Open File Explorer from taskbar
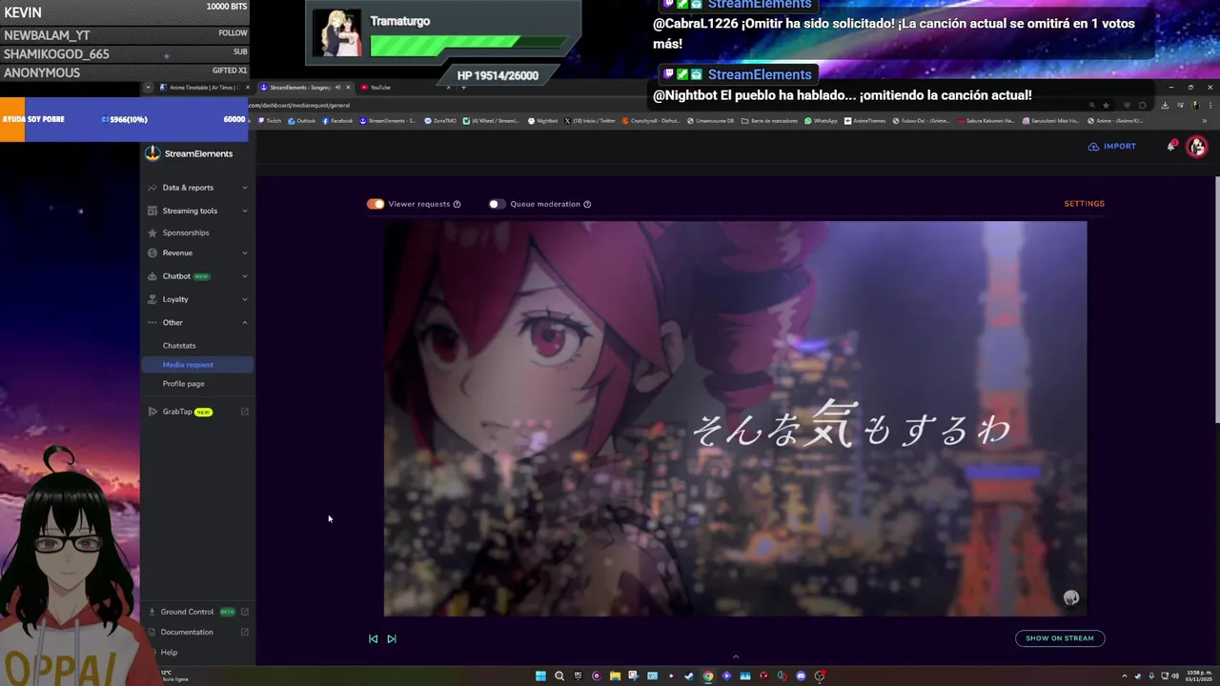This screenshot has height=686, width=1220. 615,676
